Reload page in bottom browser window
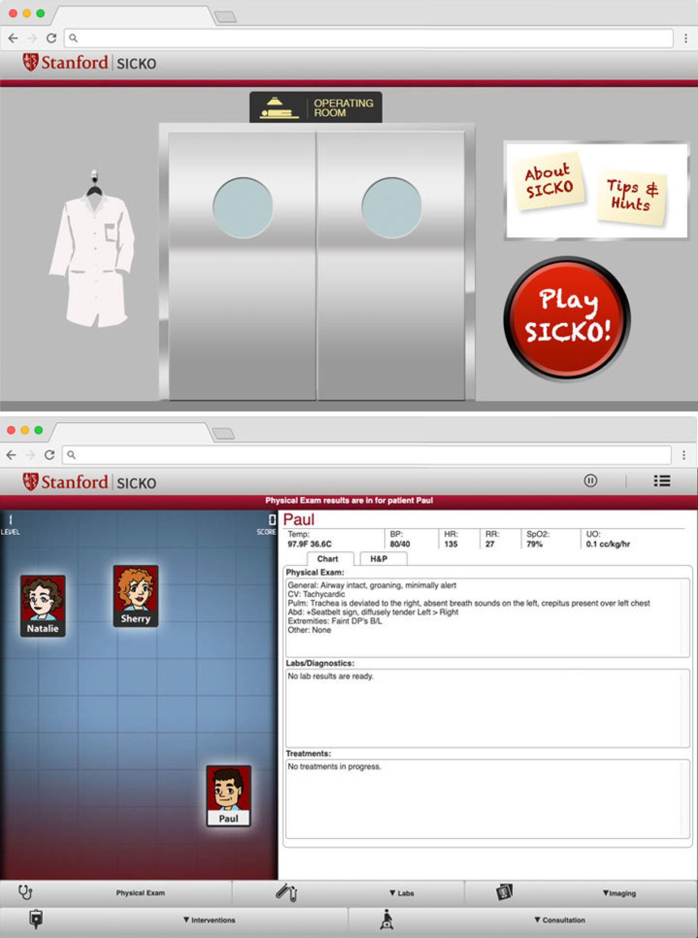Screen dimensions: 698x938 (49, 455)
